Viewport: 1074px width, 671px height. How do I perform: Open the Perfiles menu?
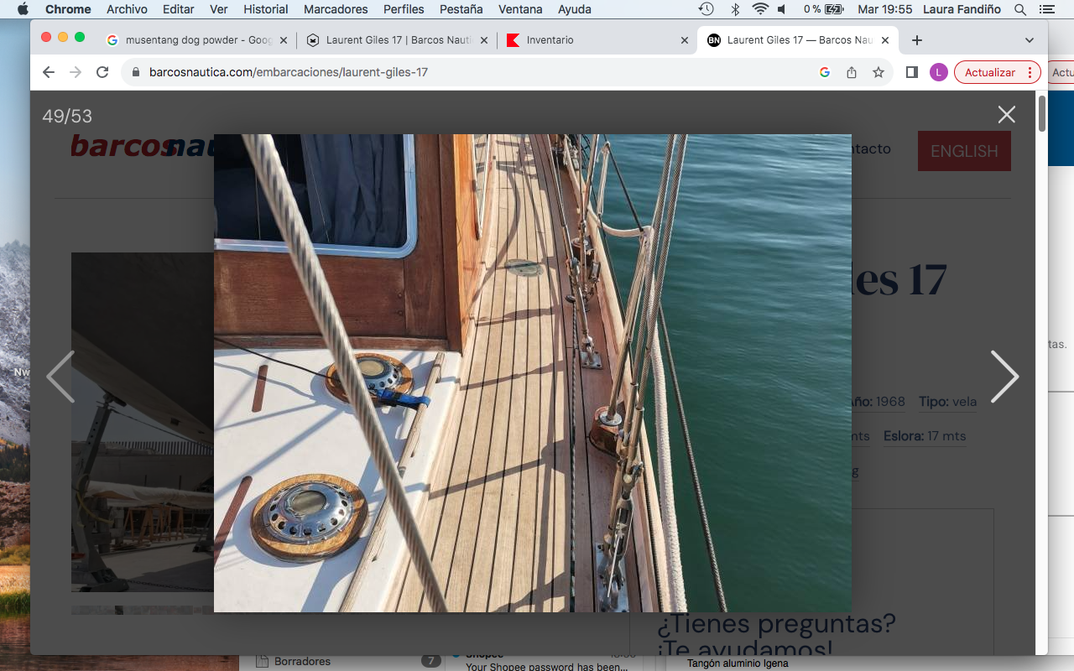404,9
